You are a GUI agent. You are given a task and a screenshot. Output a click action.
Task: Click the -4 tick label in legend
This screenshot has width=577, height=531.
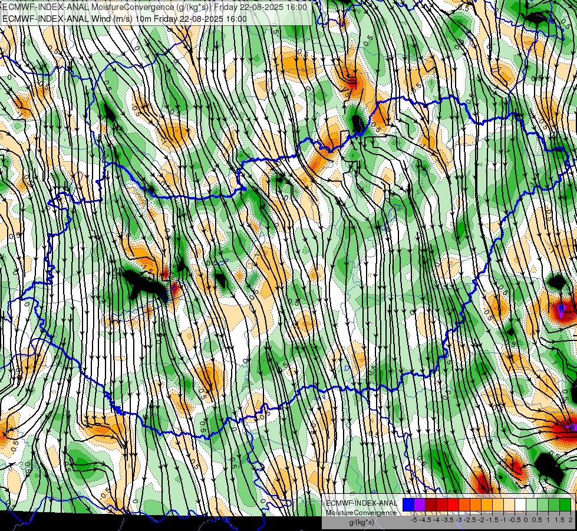point(436,520)
